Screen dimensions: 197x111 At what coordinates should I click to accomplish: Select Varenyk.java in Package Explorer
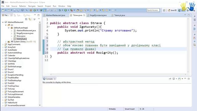coord(22,39)
